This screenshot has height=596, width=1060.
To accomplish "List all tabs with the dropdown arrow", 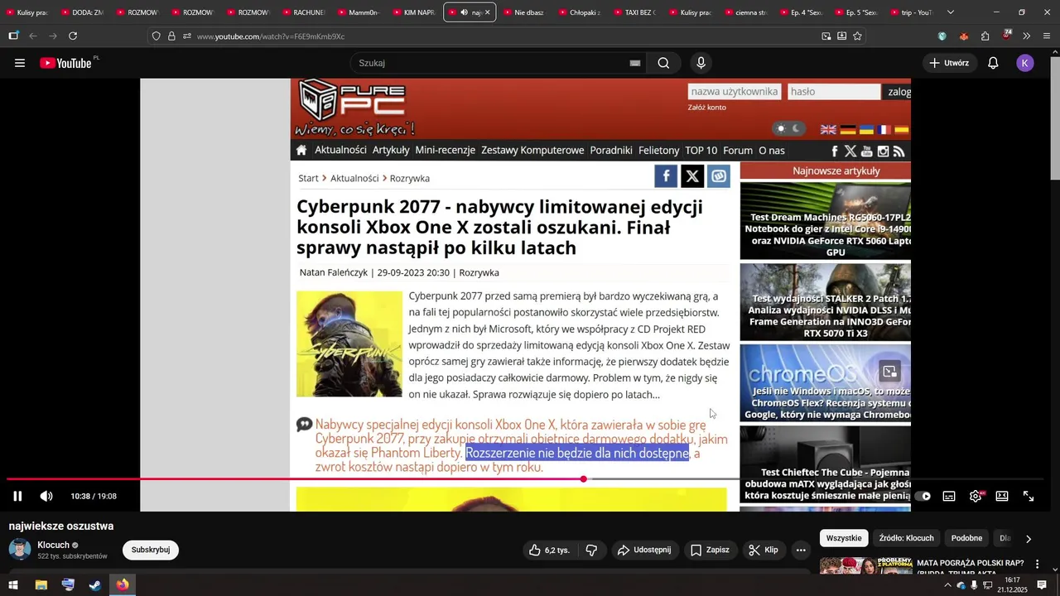I will click(950, 12).
